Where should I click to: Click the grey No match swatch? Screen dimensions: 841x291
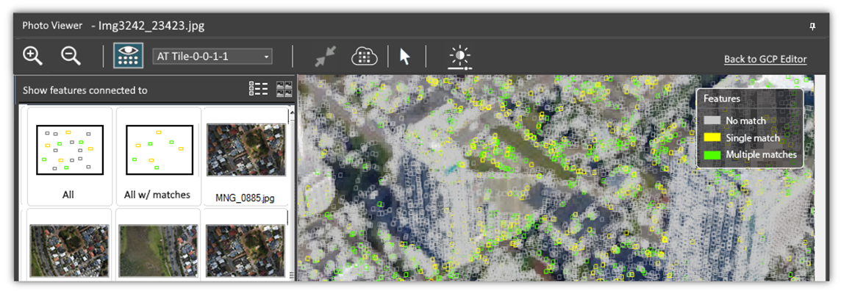(712, 121)
